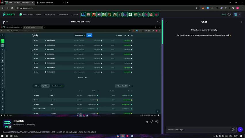
Task: Navigate to Livestreams
Action: pos(63,14)
